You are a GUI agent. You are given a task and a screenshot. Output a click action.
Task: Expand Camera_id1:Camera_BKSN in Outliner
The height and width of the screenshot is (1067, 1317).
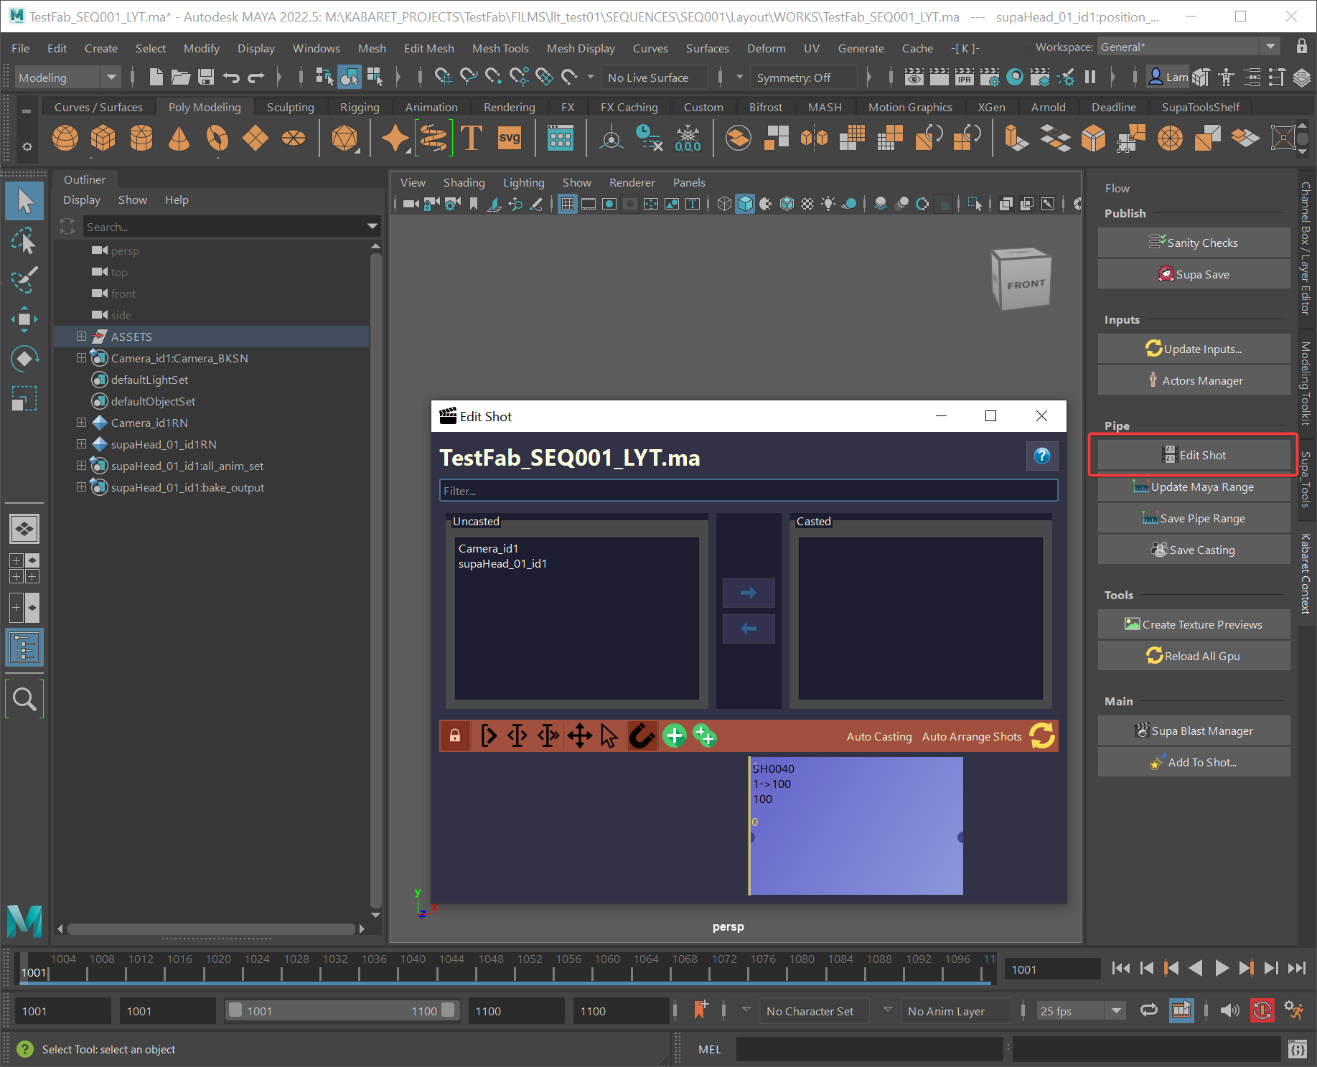(81, 357)
